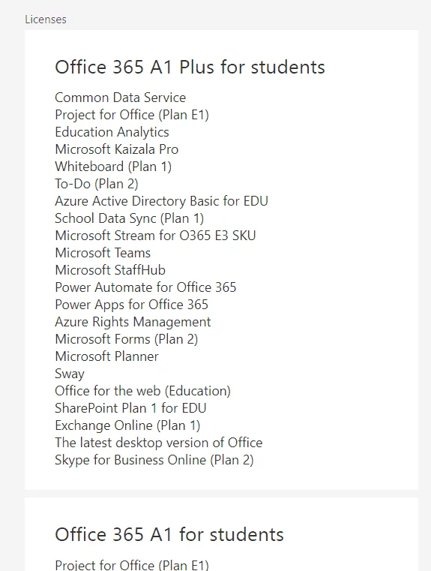The image size is (431, 571).
Task: Click Whiteboard (Plan 1) entry
Action: (113, 167)
